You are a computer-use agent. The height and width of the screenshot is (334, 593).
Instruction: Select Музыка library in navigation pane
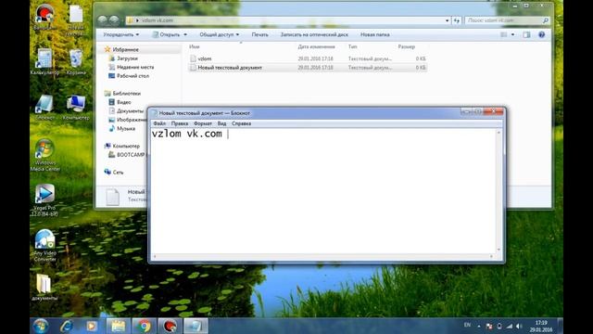point(126,128)
